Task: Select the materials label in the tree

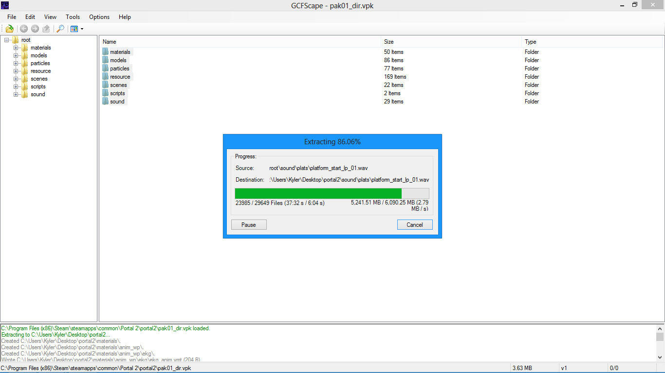Action: coord(41,48)
